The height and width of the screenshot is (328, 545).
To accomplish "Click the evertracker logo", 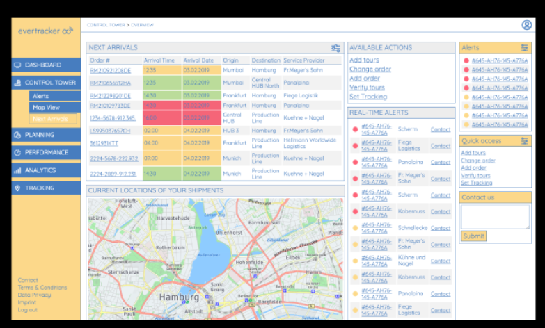I will 45,31.
